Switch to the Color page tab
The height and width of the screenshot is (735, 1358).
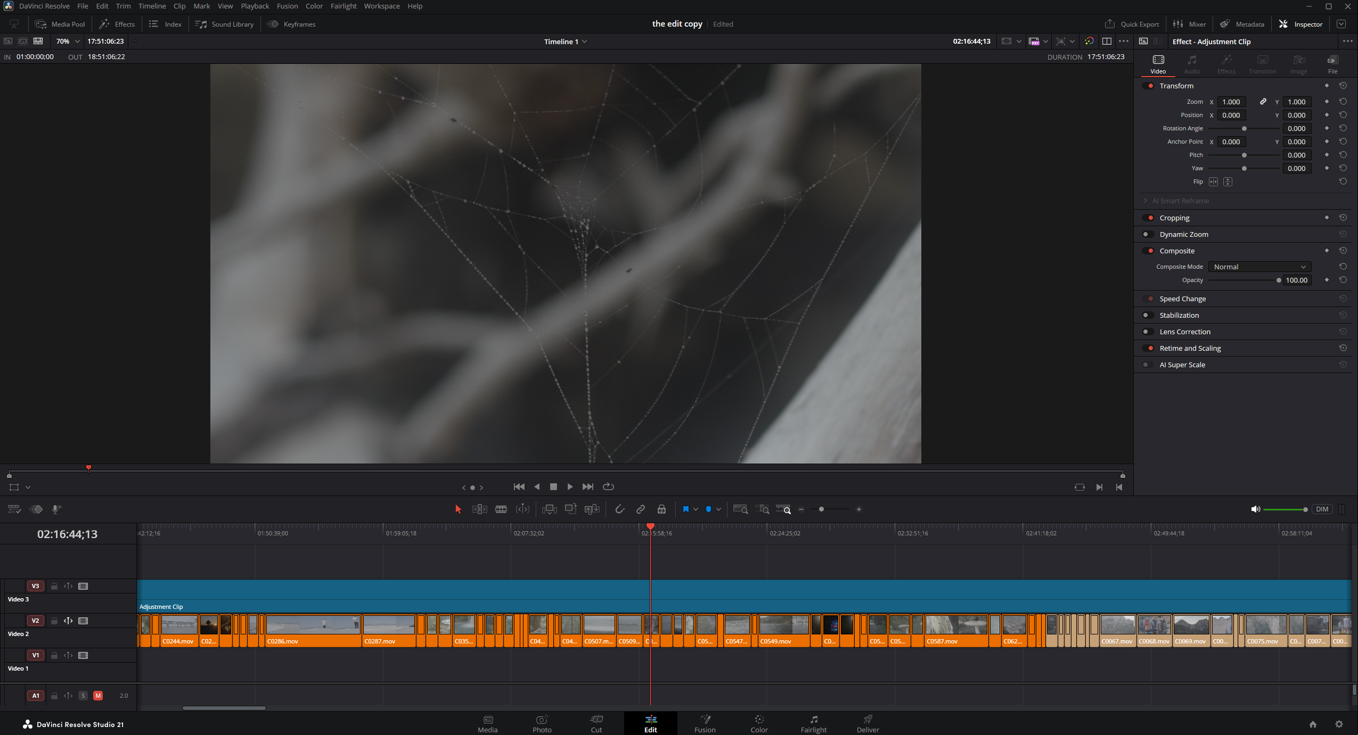(x=759, y=724)
